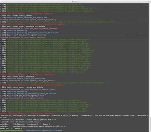Click 'collect2: error: ld returned 1' line
The width and height of the screenshot is (151, 132).
[x=20, y=122]
